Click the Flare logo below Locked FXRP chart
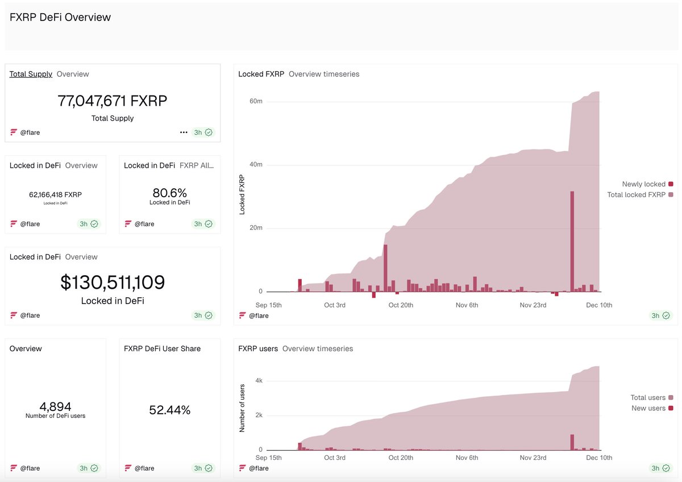 point(243,315)
